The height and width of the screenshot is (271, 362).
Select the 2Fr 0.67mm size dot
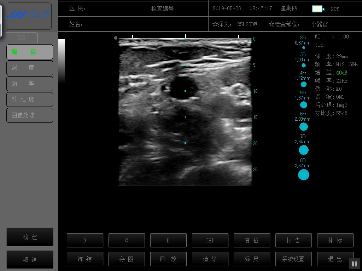[x=303, y=48]
